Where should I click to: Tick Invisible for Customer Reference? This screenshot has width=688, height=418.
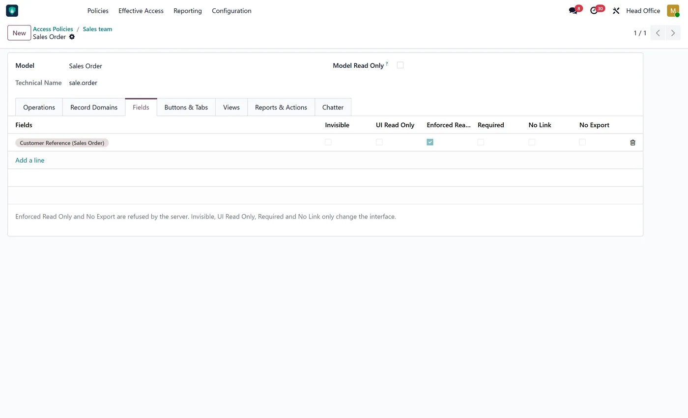pyautogui.click(x=328, y=142)
